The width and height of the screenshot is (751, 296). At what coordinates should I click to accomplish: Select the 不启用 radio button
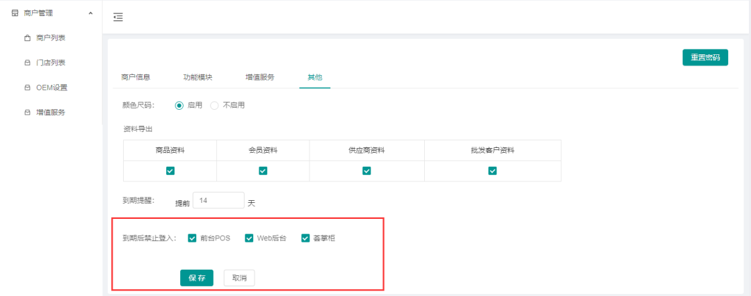pos(214,106)
